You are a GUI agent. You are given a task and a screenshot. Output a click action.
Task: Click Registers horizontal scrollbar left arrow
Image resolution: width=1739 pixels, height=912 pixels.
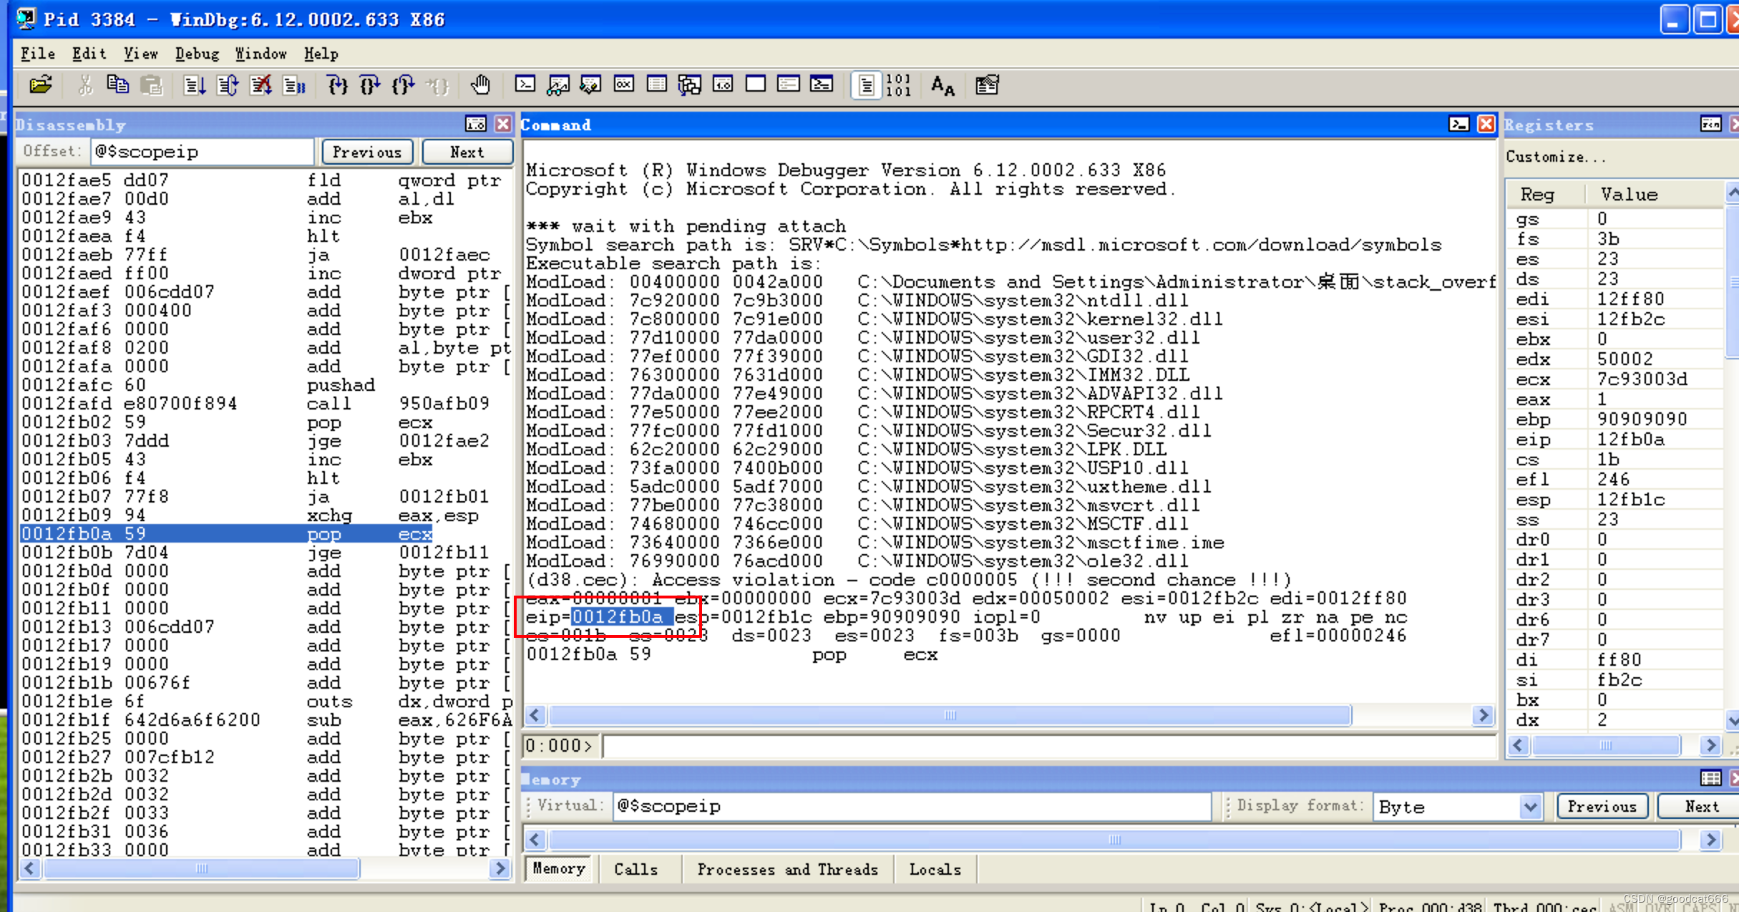click(1518, 745)
